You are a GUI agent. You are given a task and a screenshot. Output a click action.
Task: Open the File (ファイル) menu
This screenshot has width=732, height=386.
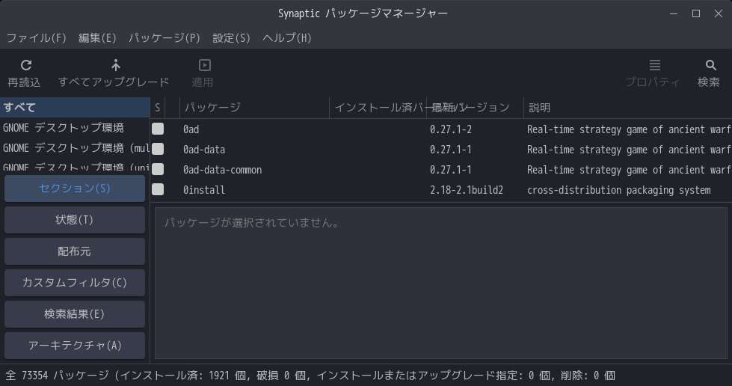coord(36,37)
